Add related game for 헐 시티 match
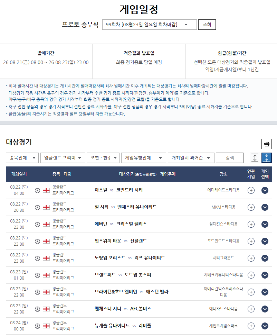The image size is (277, 336). (251, 207)
